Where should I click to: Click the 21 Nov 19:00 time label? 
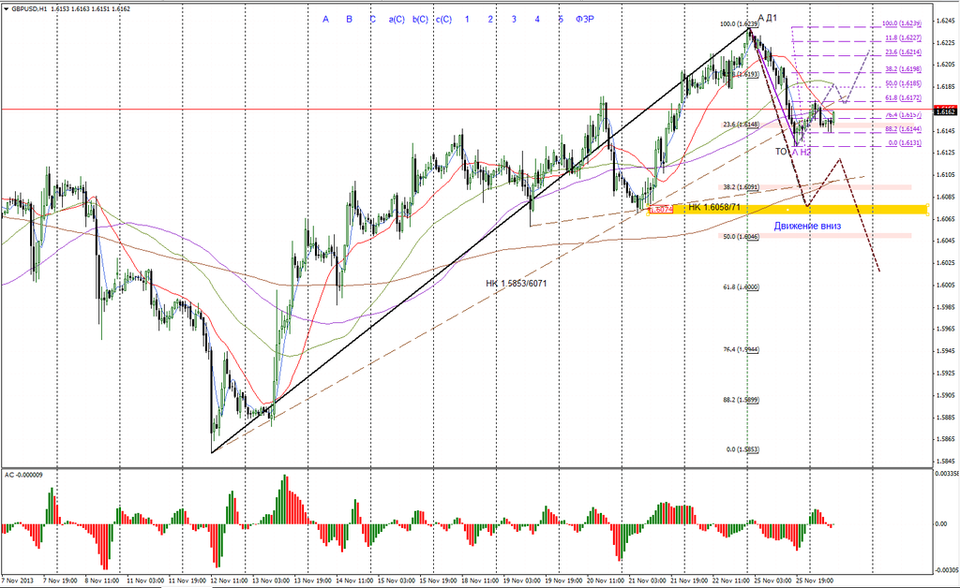689,580
